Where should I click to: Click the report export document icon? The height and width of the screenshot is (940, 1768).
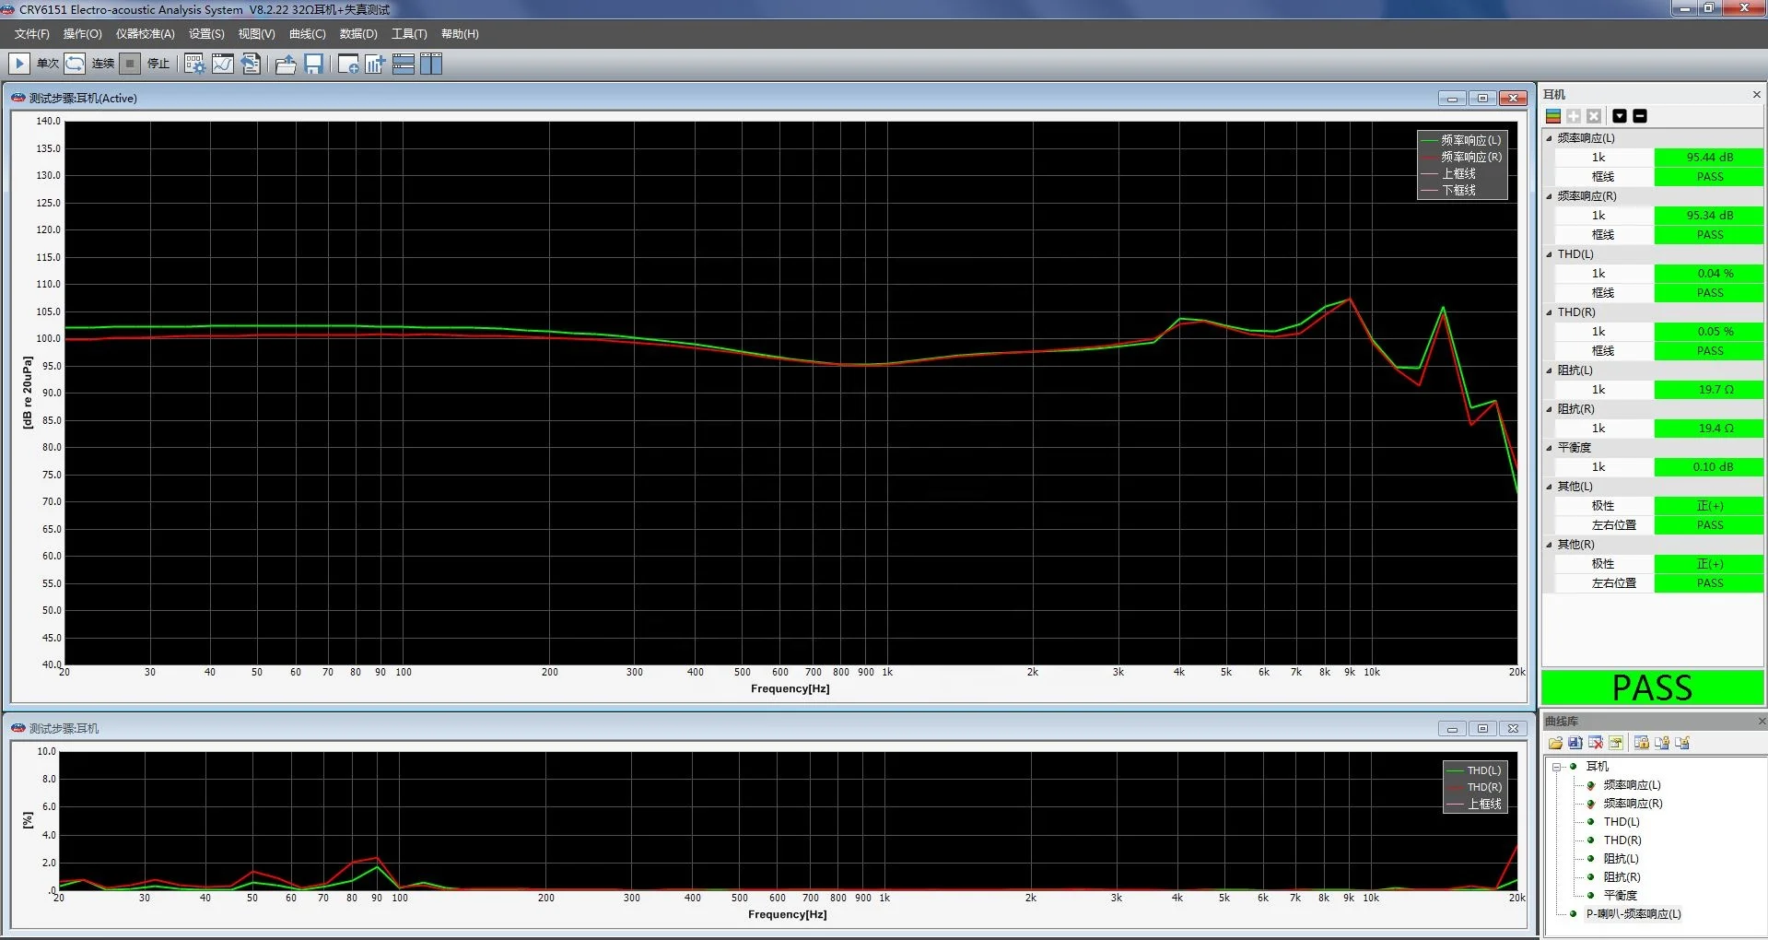point(251,64)
